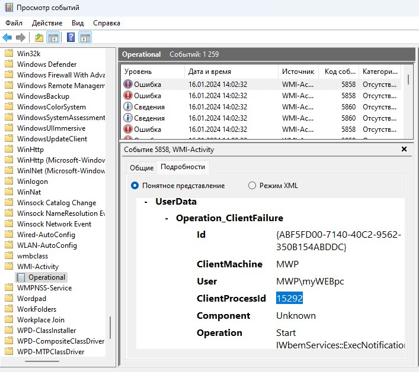
Task: Switch to the Общие tab
Action: click(x=142, y=168)
